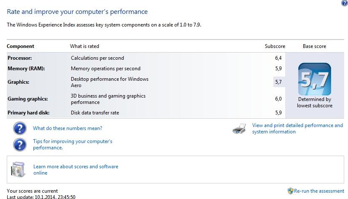Click the shield icon beside Re-run the assessment

click(290, 191)
